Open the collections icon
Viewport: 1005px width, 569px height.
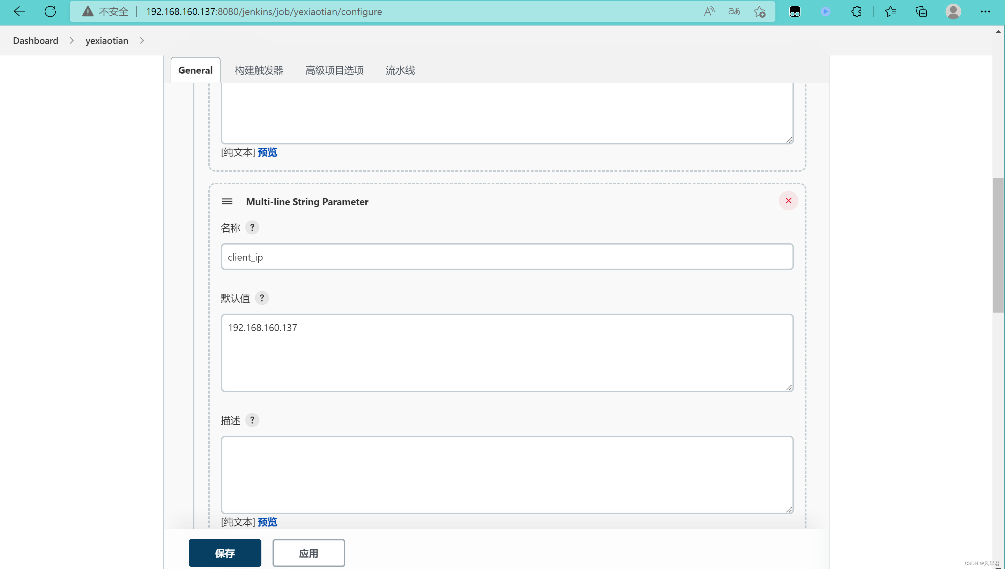pos(921,12)
